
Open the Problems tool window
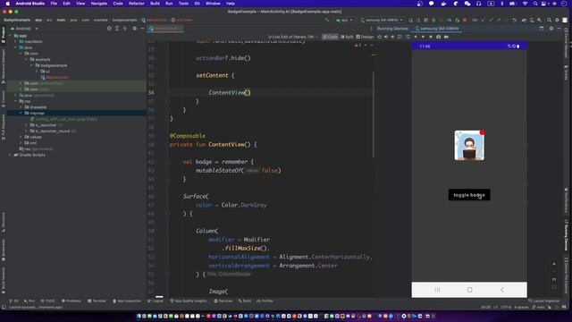(71, 301)
